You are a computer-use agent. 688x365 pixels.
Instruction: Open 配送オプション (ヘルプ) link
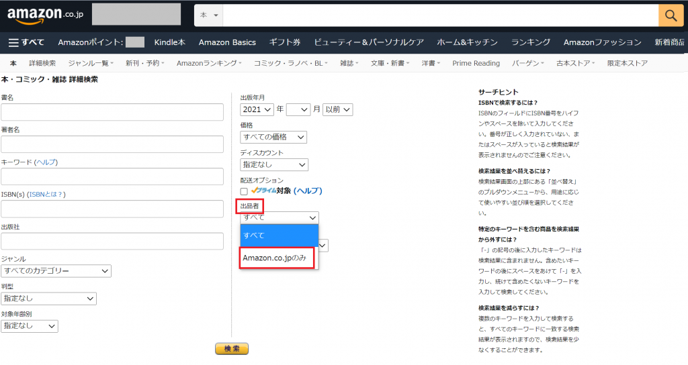[x=308, y=191]
